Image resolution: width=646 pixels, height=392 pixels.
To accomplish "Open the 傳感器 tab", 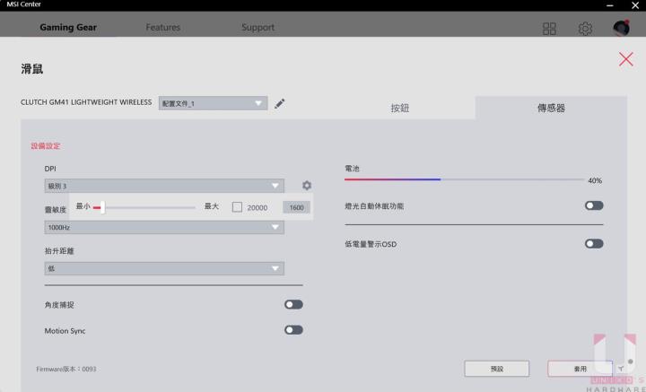I will point(551,108).
